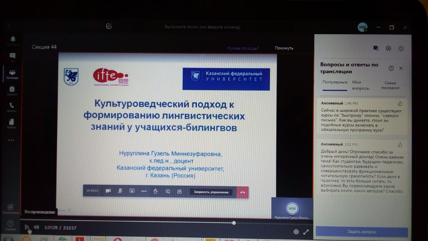Click the Задать вопрос button
Image resolution: width=428 pixels, height=241 pixels.
(361, 232)
